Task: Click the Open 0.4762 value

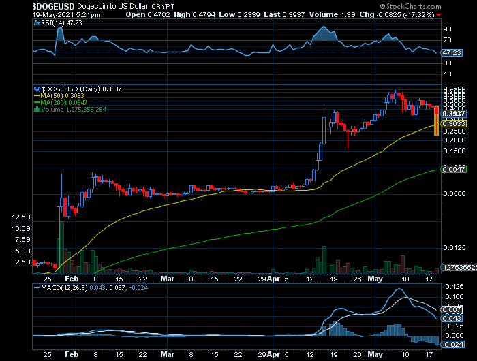Action: coord(148,14)
